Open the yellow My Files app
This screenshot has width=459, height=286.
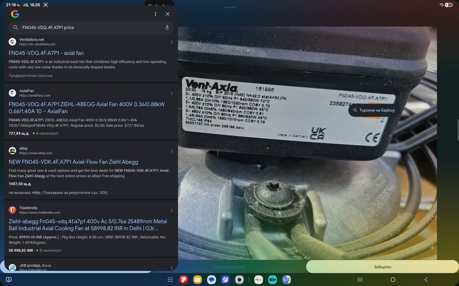(197, 280)
